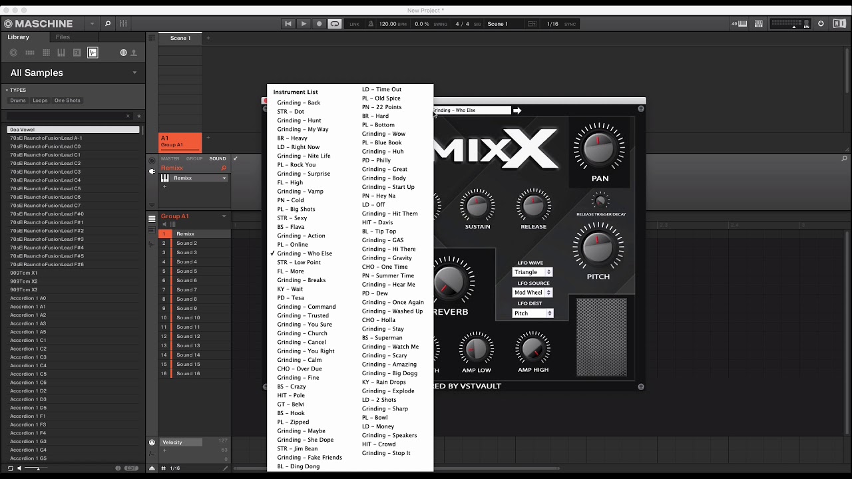
Task: Select the Instruments keyboard icon in Library
Action: 61,53
